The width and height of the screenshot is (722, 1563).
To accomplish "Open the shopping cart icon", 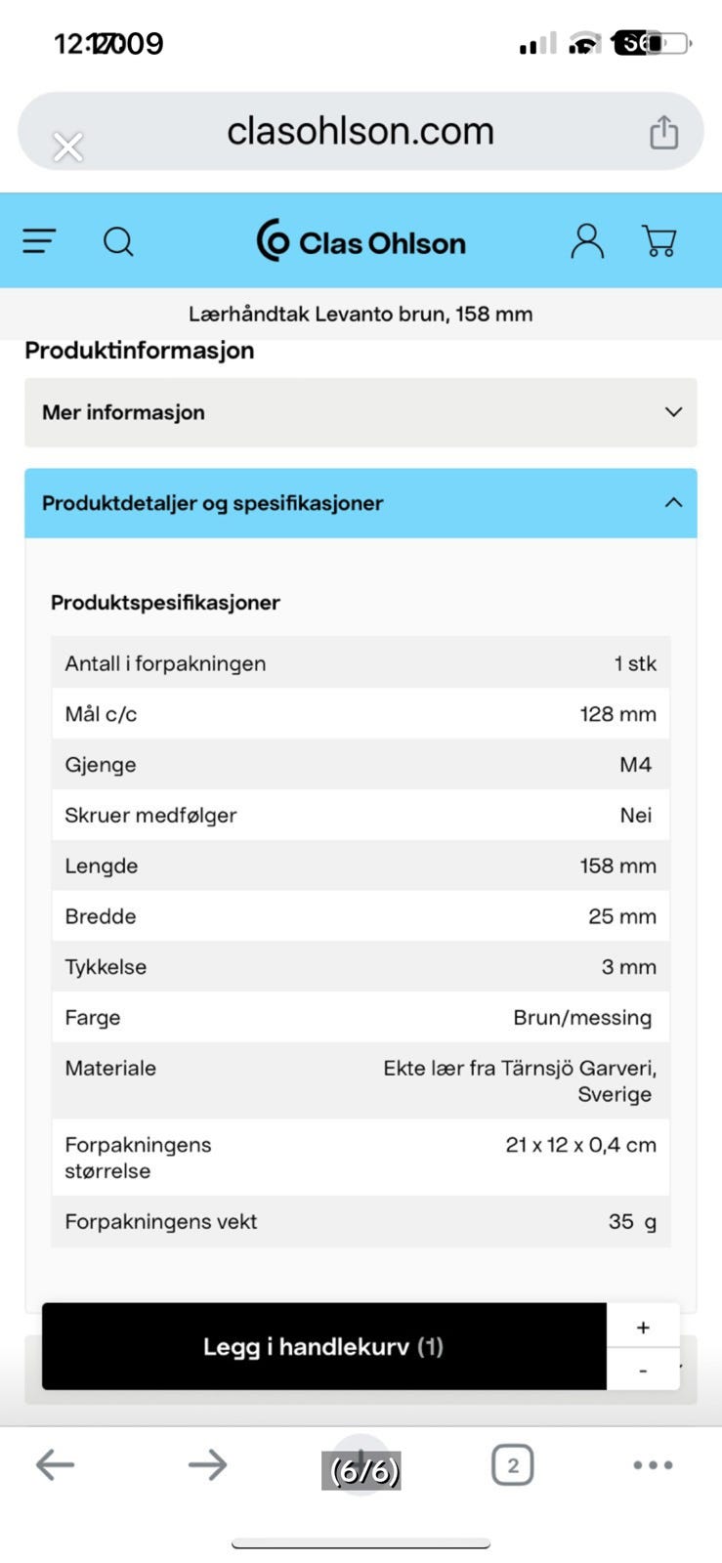I will coord(659,240).
